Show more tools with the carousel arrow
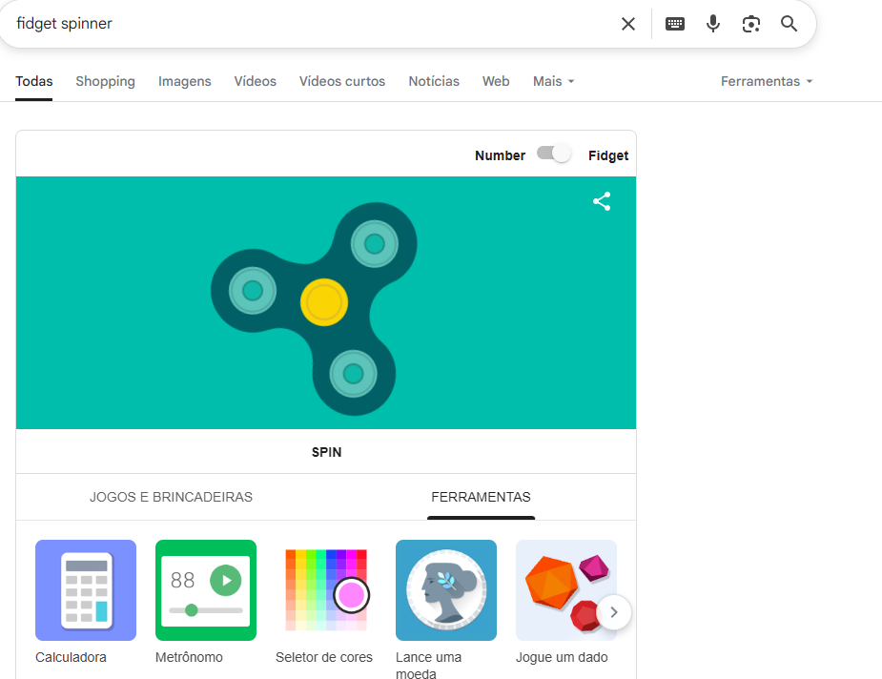This screenshot has height=679, width=882. 614,612
